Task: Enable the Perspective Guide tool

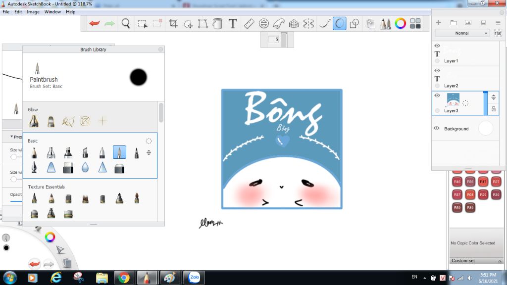Action: (x=294, y=24)
